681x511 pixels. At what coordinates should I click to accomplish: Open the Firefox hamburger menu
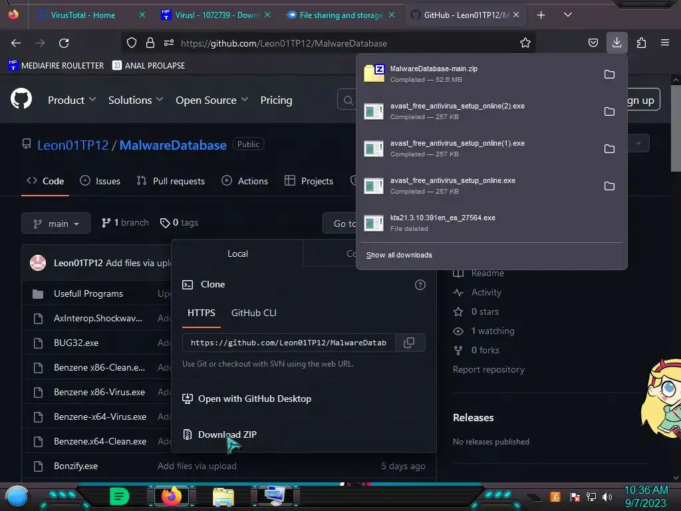click(x=665, y=43)
